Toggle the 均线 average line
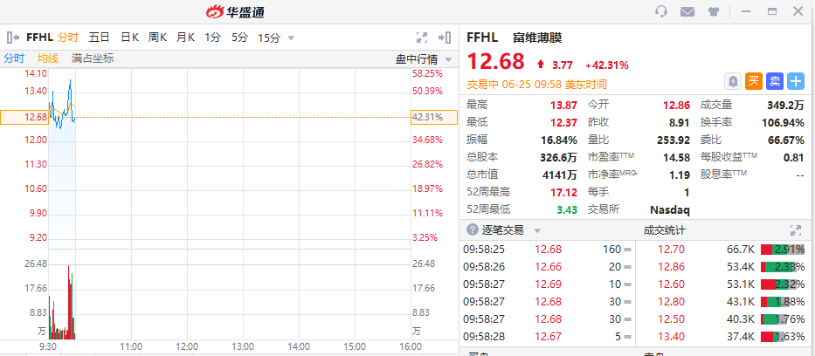 click(47, 58)
